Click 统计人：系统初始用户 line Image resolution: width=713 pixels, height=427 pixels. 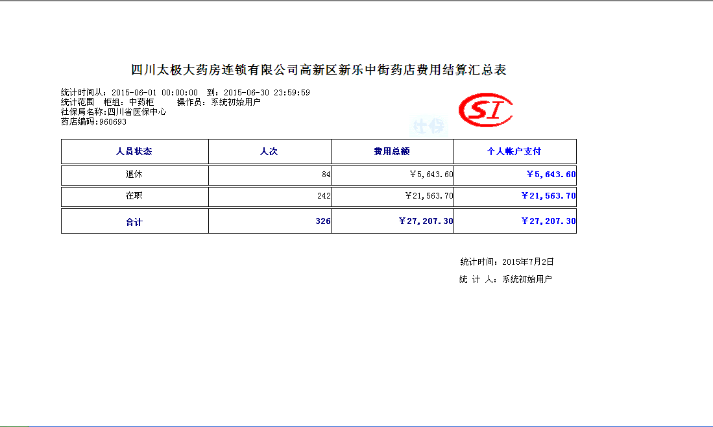click(x=505, y=279)
